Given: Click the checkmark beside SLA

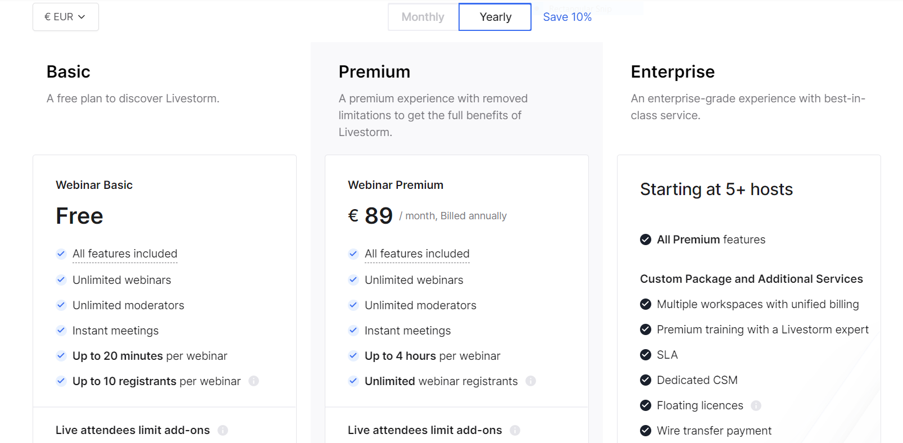Looking at the screenshot, I should pos(646,355).
